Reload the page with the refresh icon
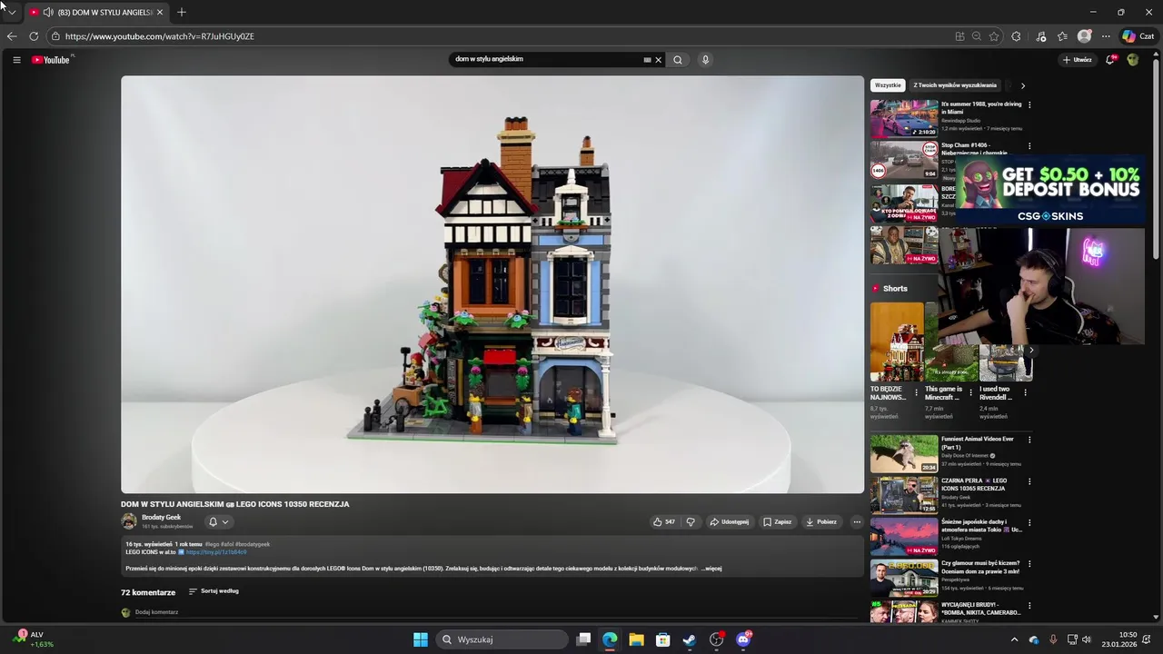This screenshot has width=1163, height=654. [34, 36]
